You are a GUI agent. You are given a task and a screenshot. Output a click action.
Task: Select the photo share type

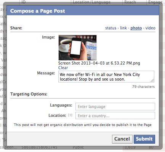(136, 28)
